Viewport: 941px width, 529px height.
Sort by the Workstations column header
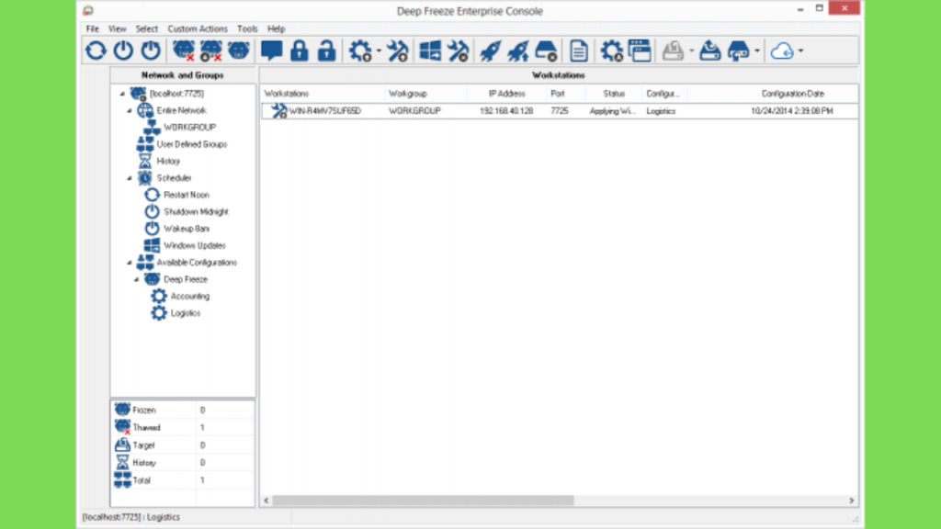323,94
